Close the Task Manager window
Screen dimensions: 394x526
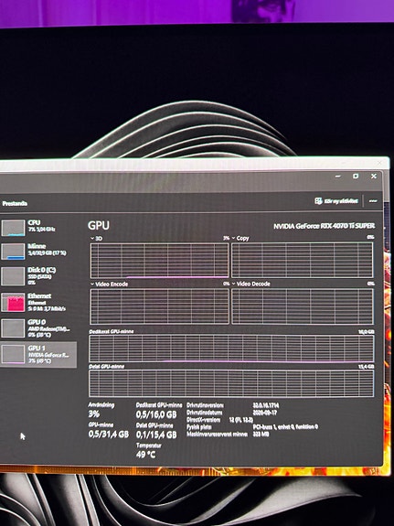(374, 177)
